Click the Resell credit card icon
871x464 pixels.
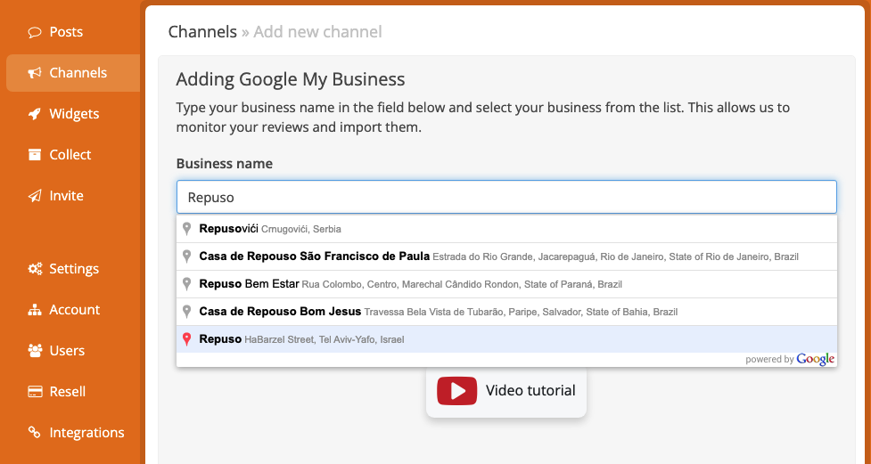[x=35, y=392]
